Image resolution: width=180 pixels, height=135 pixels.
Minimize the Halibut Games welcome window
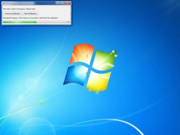click(58, 3)
